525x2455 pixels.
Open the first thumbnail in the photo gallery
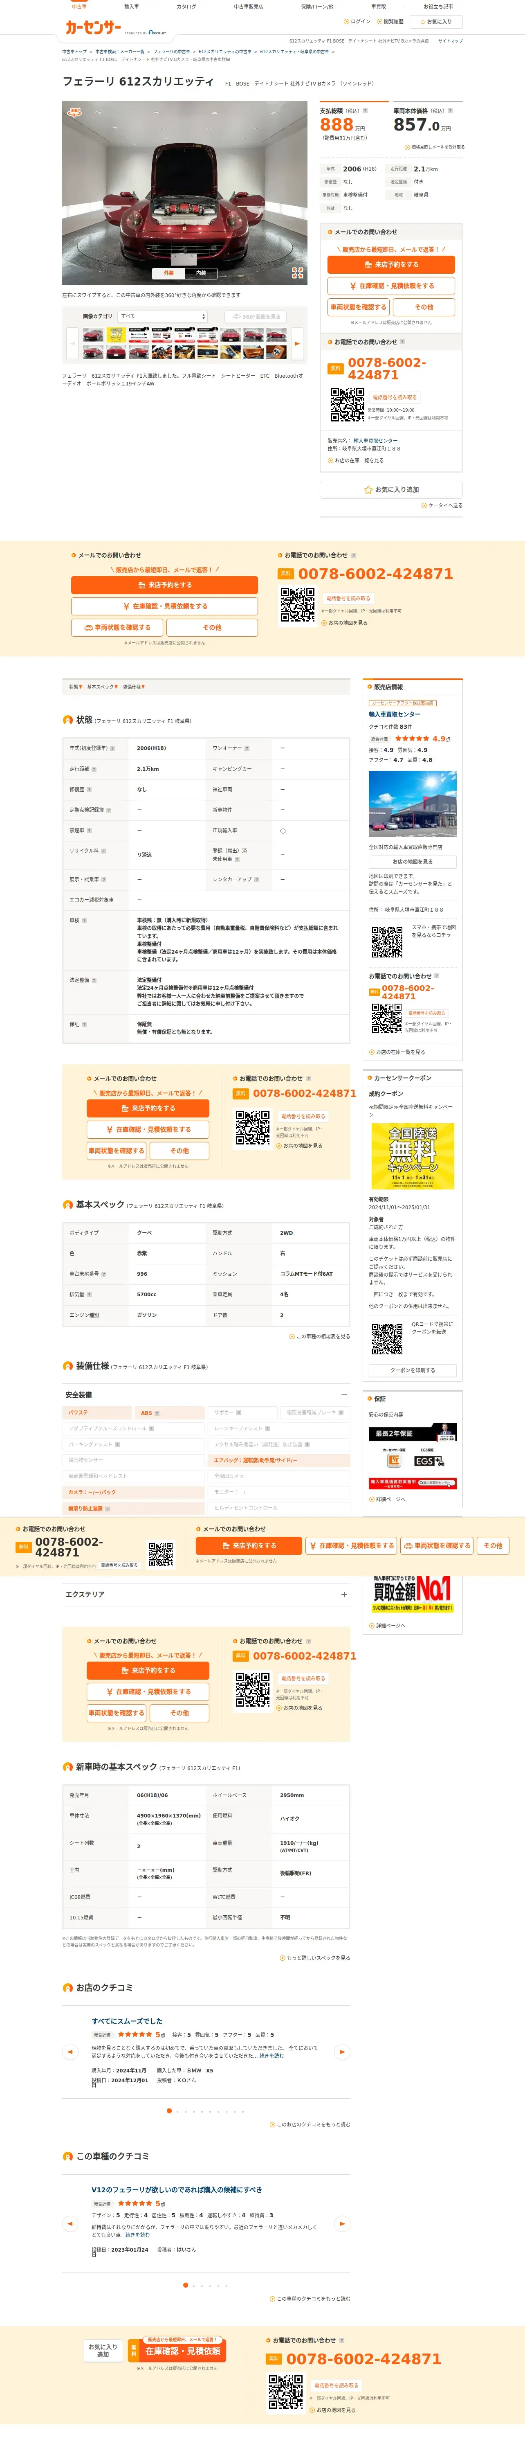(92, 336)
